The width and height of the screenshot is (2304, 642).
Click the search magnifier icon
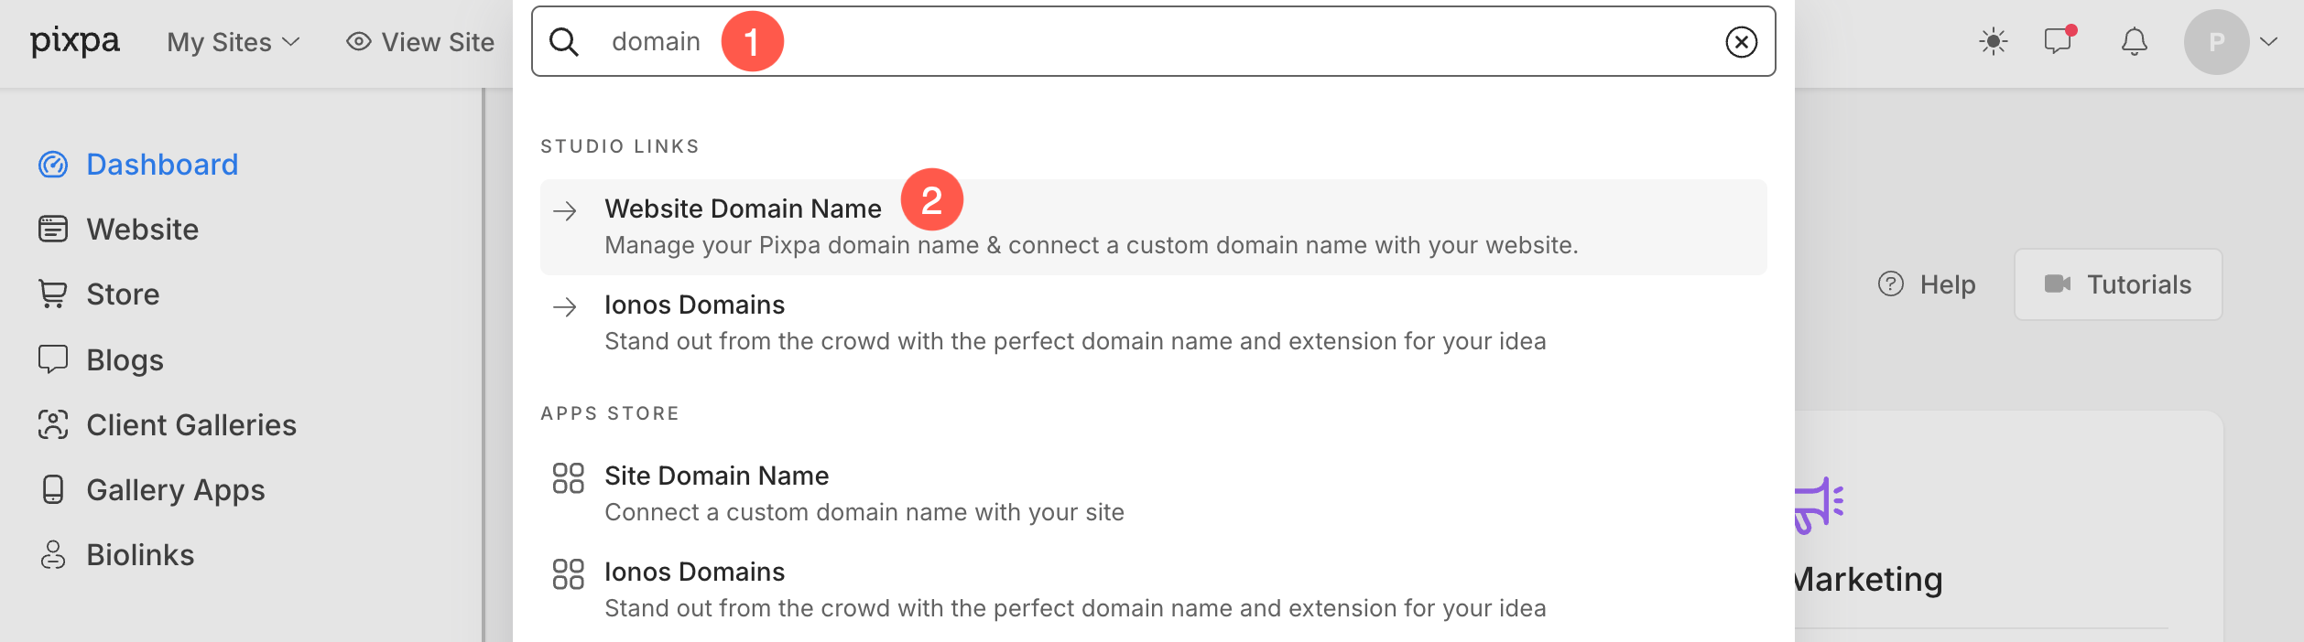click(564, 42)
